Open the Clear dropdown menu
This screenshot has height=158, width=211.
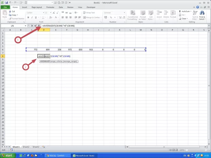coord(183,19)
